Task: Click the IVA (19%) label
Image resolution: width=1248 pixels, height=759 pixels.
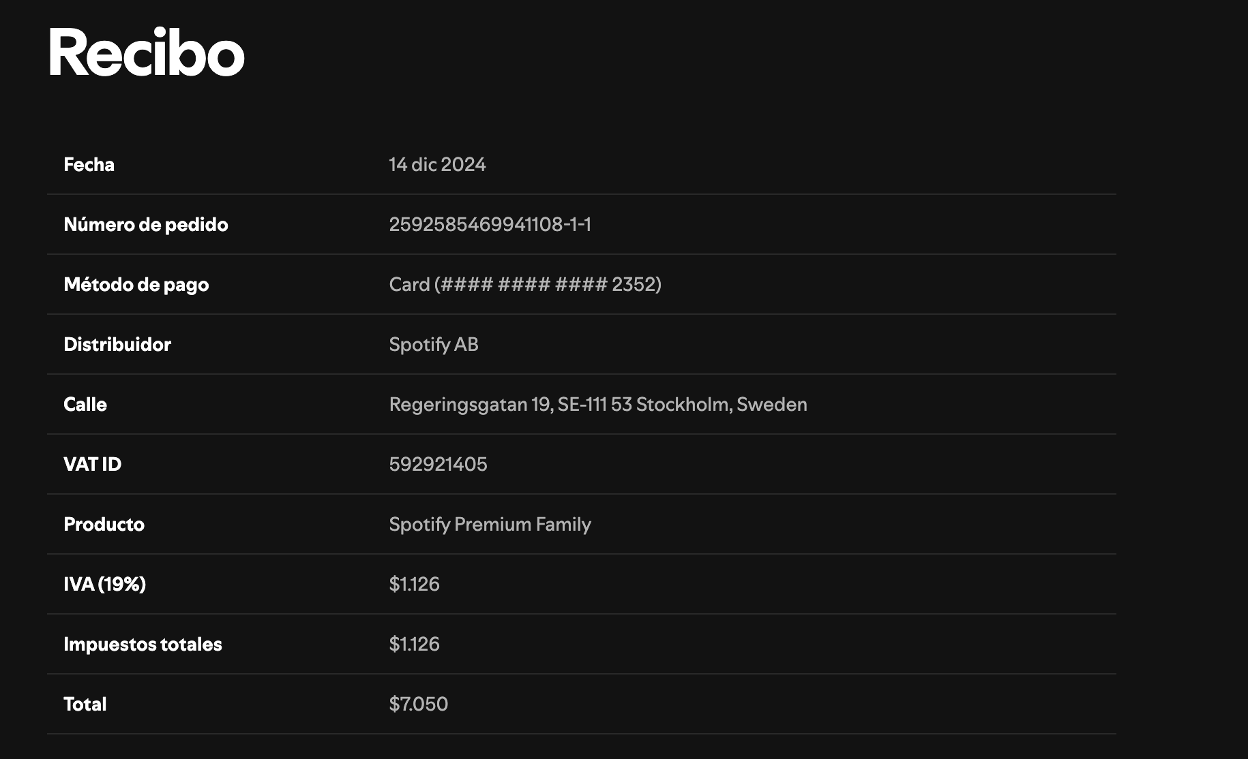Action: tap(104, 584)
